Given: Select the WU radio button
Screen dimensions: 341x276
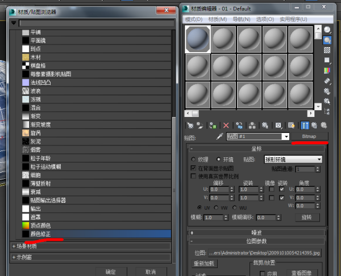Looking at the screenshot, I should (234, 208).
